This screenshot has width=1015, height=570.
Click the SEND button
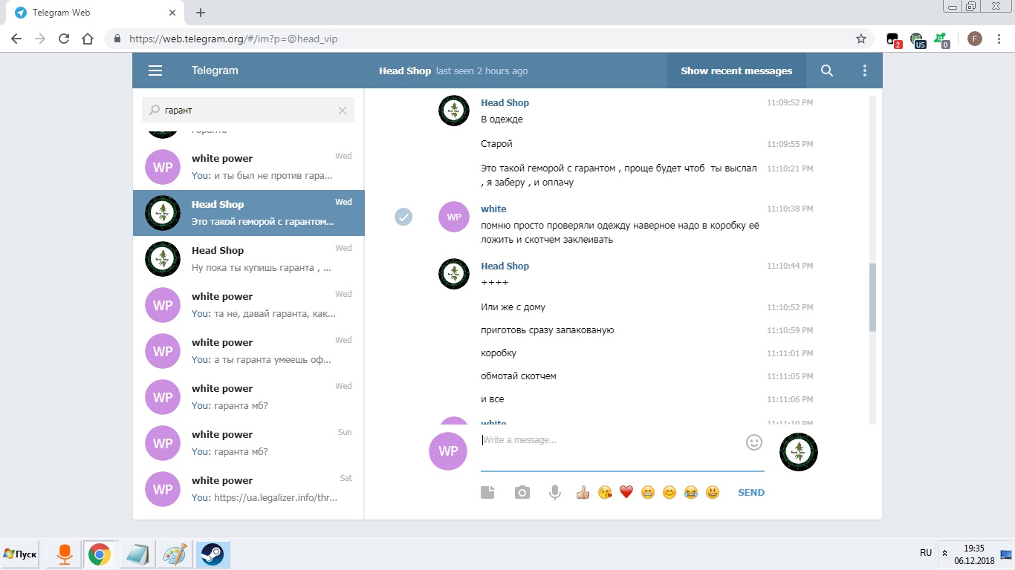tap(751, 493)
